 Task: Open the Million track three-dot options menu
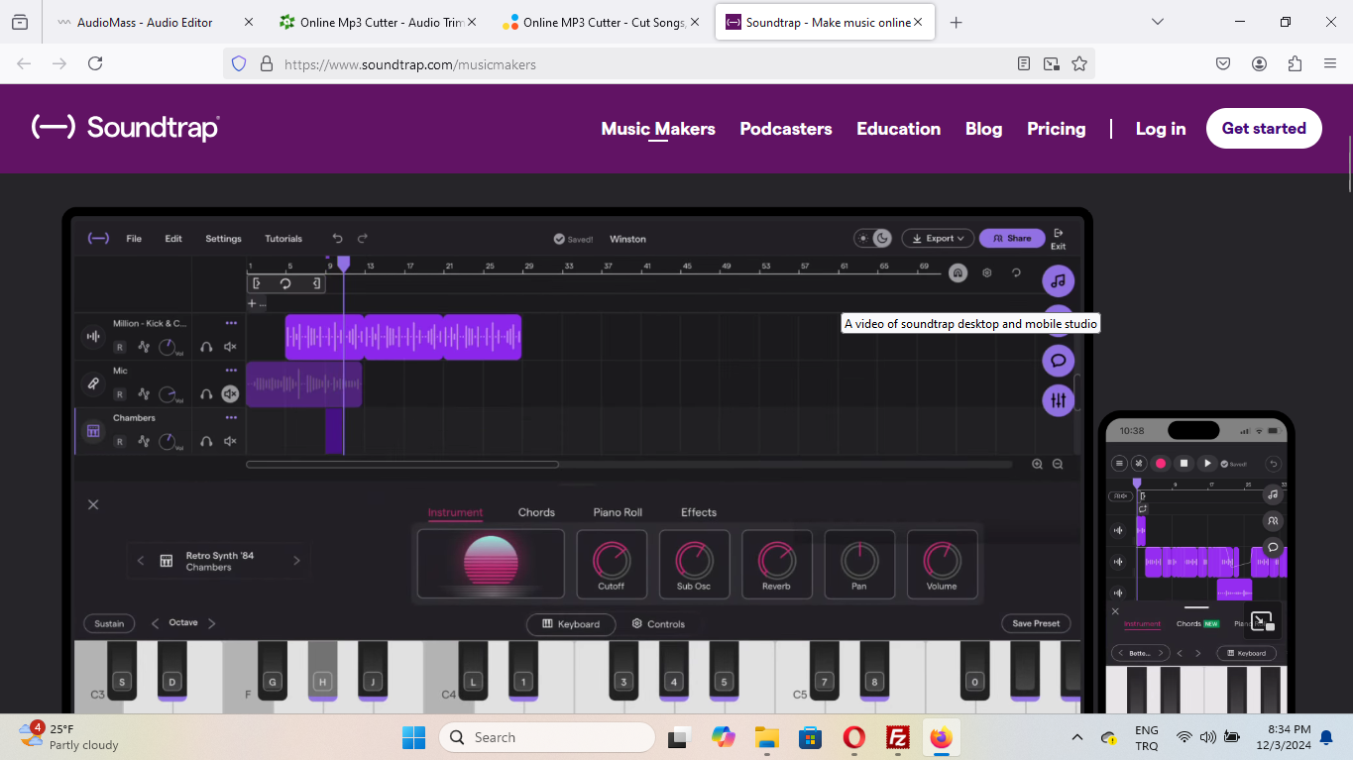point(231,323)
